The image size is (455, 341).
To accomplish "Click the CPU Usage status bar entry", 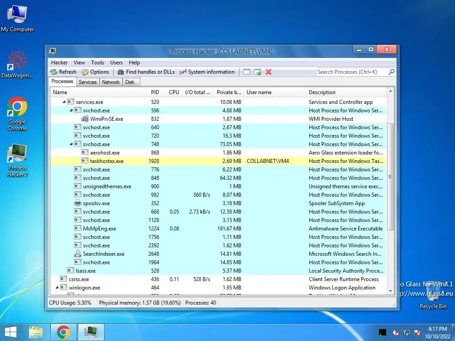I will point(70,303).
